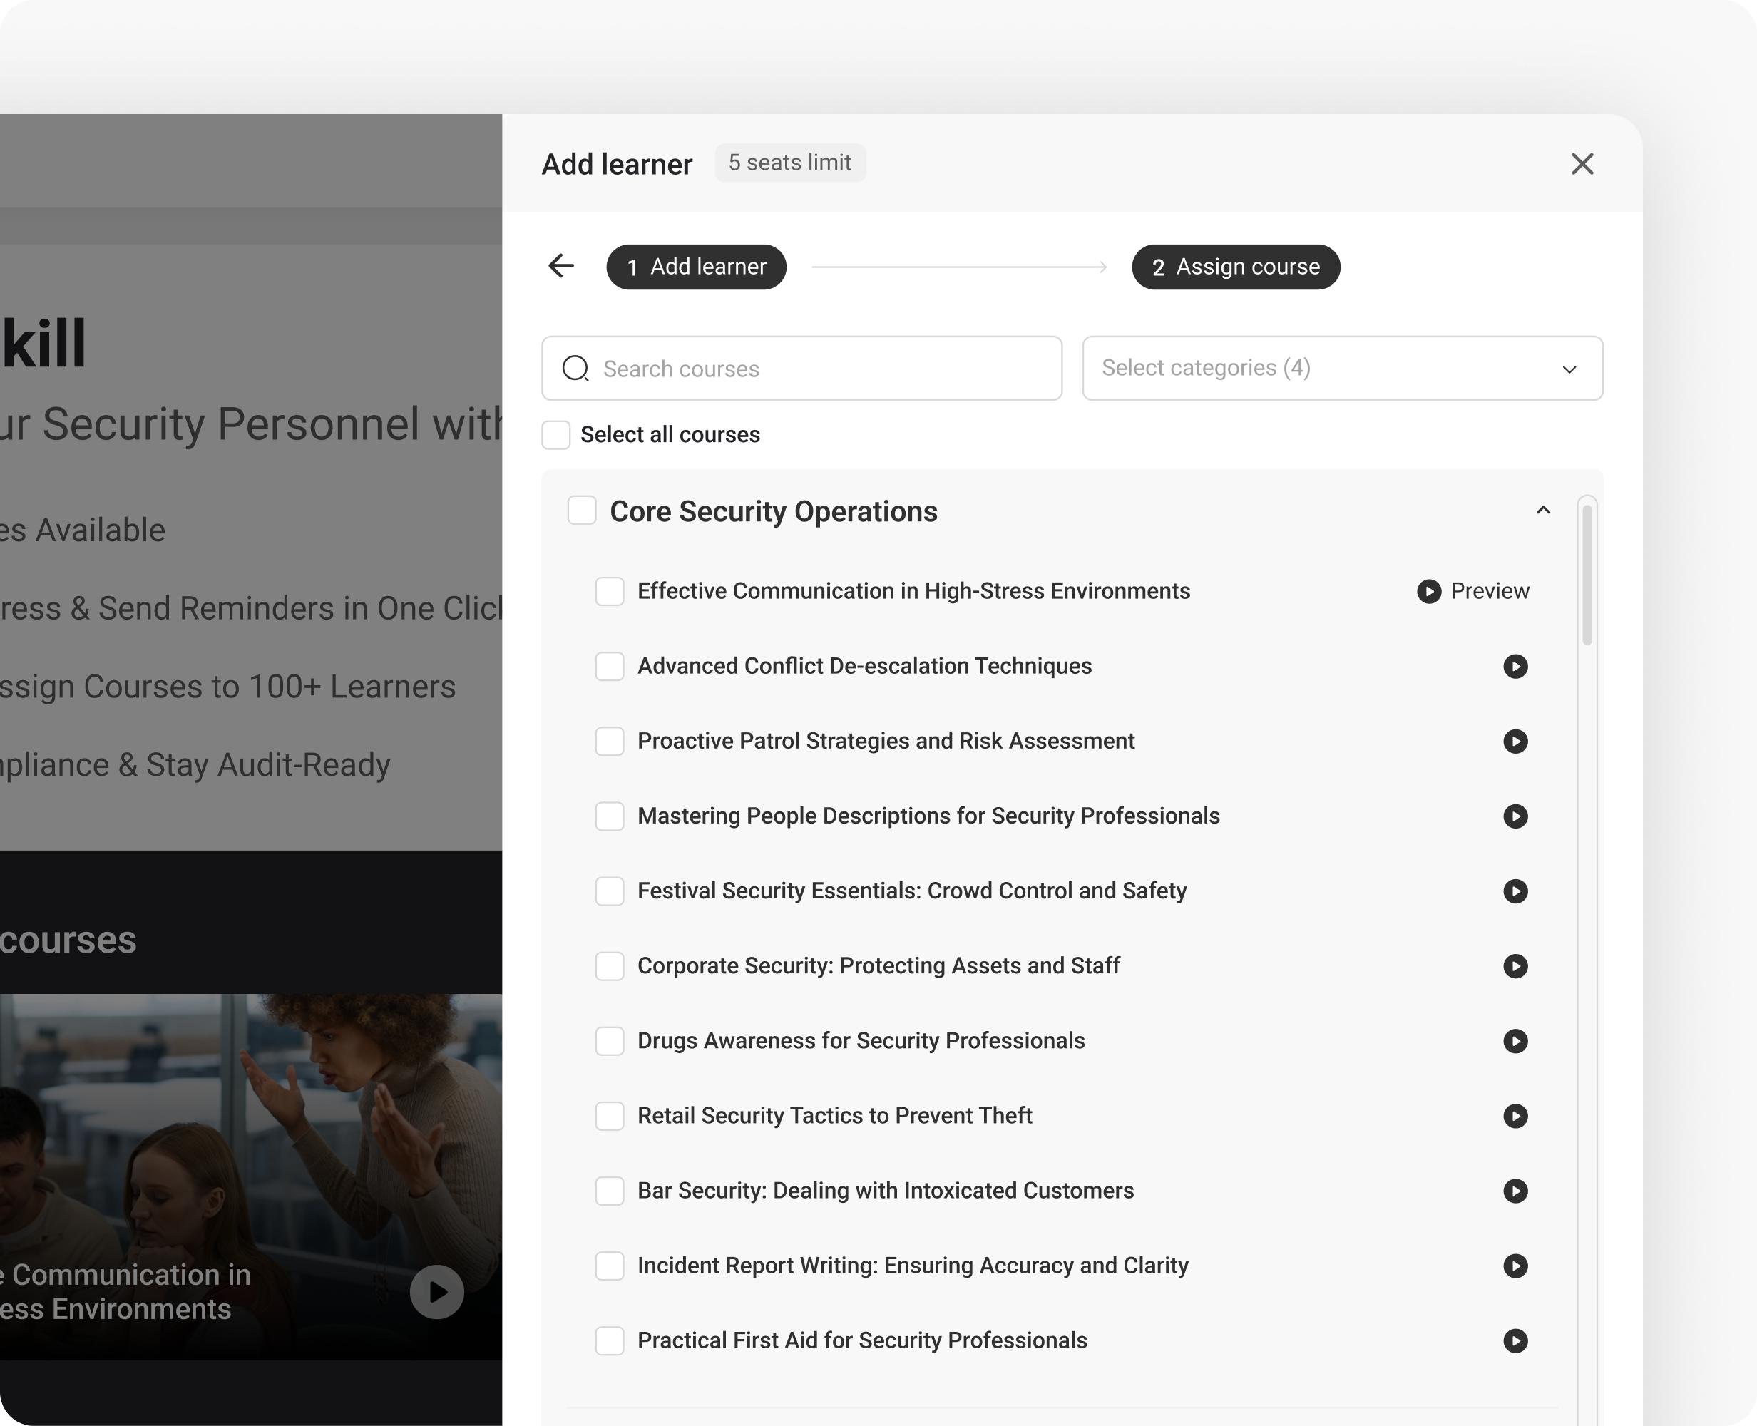Go to step 1 Add learner
This screenshot has height=1426, width=1757.
[696, 267]
